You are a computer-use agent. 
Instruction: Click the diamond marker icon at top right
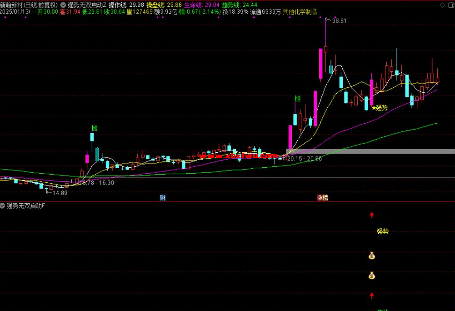point(442,5)
